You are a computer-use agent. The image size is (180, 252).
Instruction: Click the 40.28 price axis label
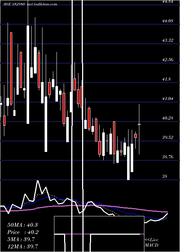click(168, 118)
